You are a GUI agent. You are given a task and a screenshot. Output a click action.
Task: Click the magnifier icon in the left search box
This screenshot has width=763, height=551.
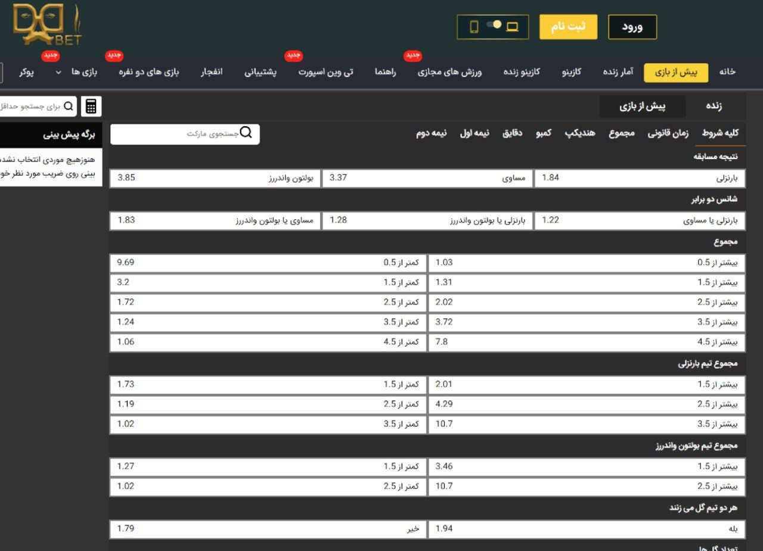click(x=69, y=107)
